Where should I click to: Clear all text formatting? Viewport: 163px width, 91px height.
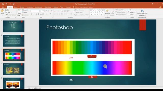click(x=52, y=11)
